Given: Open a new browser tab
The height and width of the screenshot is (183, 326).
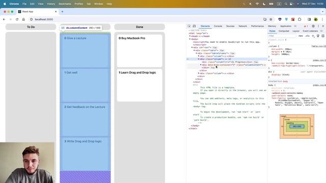Looking at the screenshot, I should pyautogui.click(x=62, y=12).
